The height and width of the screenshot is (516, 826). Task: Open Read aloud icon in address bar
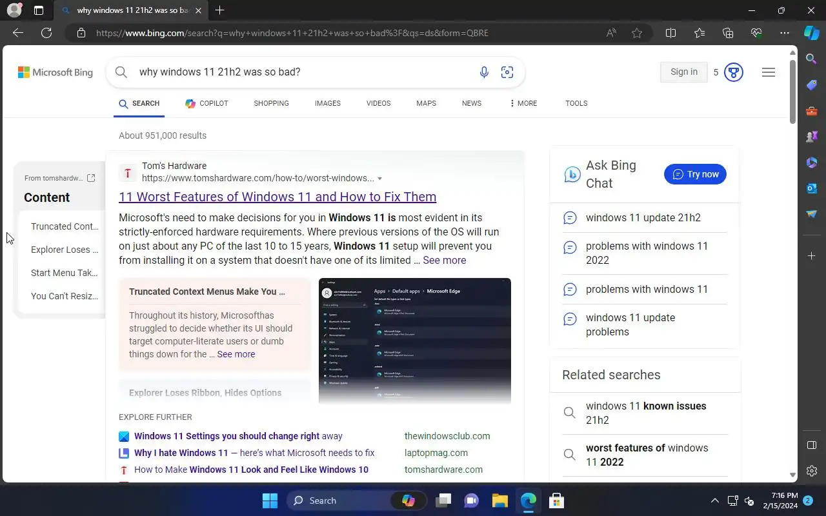pyautogui.click(x=611, y=33)
